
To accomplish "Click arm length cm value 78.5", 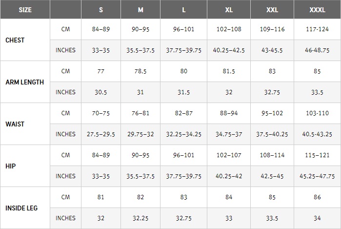I will [140, 71].
